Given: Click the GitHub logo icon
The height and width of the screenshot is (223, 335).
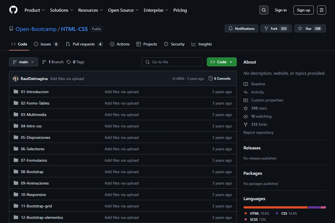Looking at the screenshot, I should [13, 10].
